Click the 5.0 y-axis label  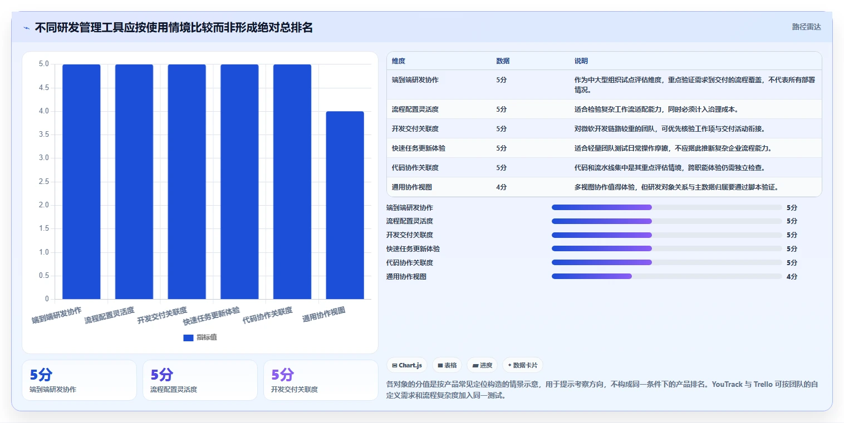(x=44, y=64)
